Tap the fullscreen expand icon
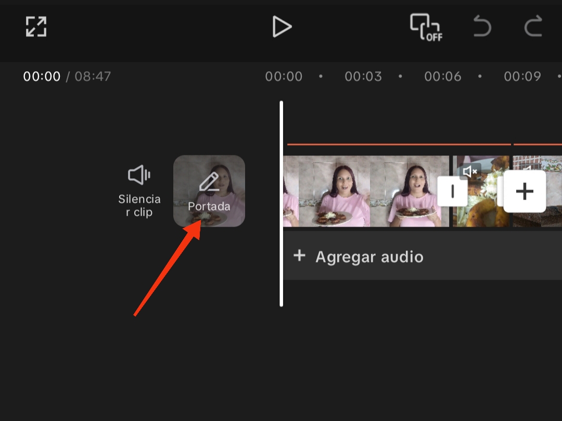Screen dimensions: 562x421 point(36,27)
